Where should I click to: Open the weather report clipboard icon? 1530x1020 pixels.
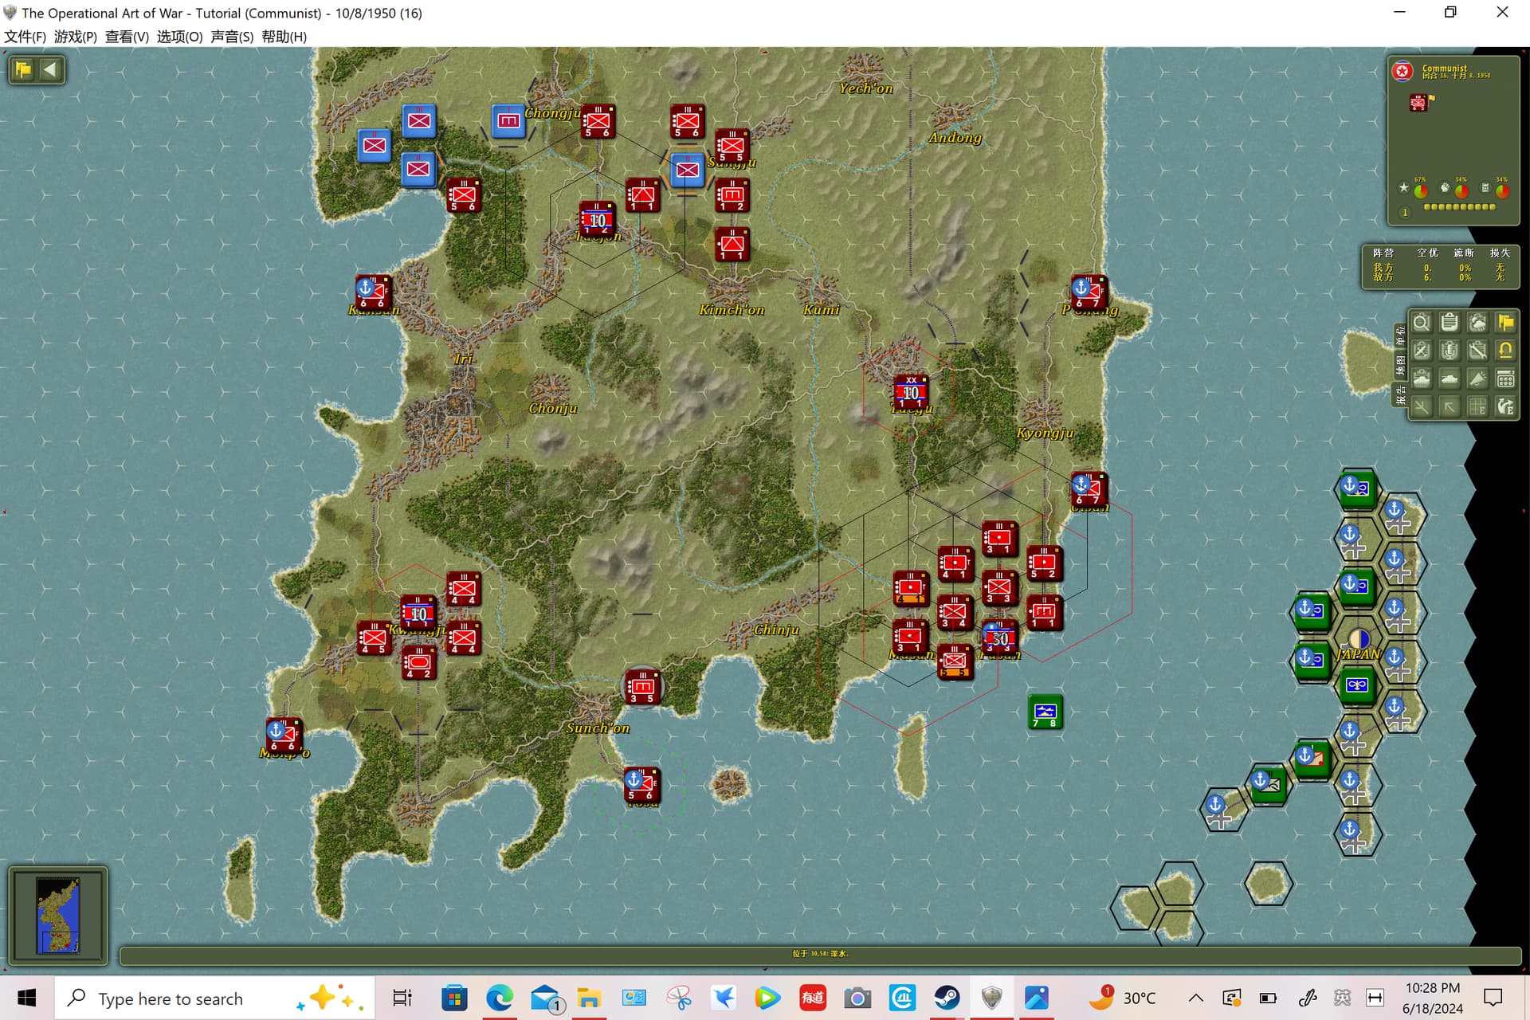pos(1477,322)
